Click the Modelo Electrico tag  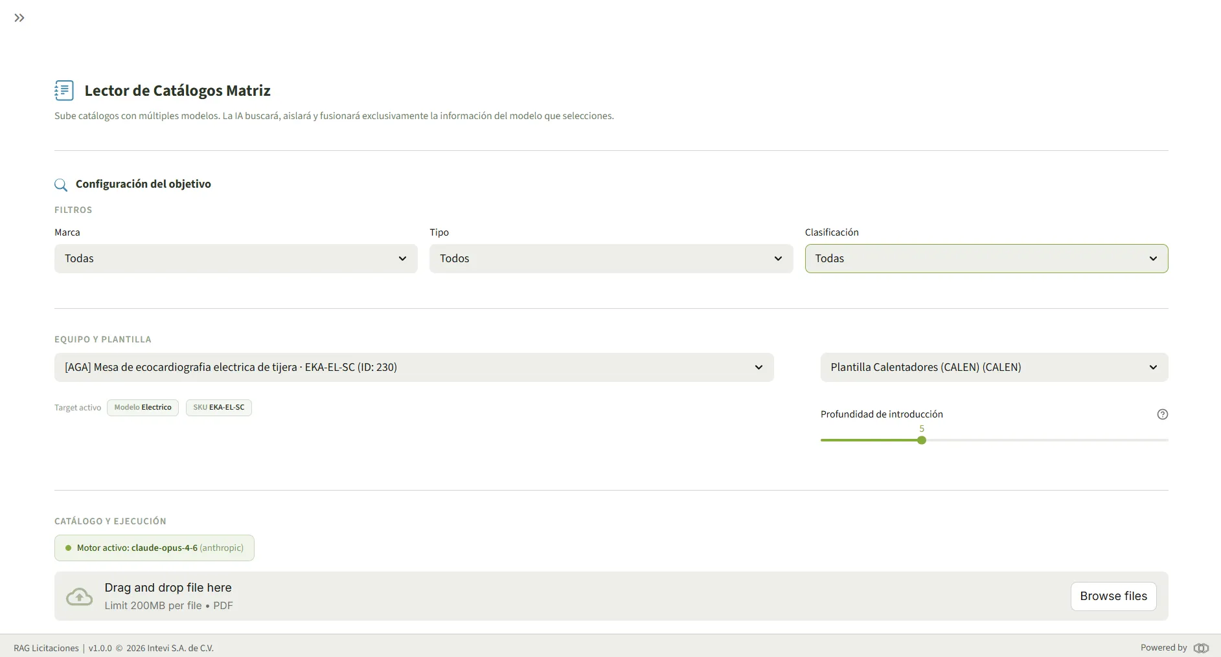pyautogui.click(x=143, y=407)
